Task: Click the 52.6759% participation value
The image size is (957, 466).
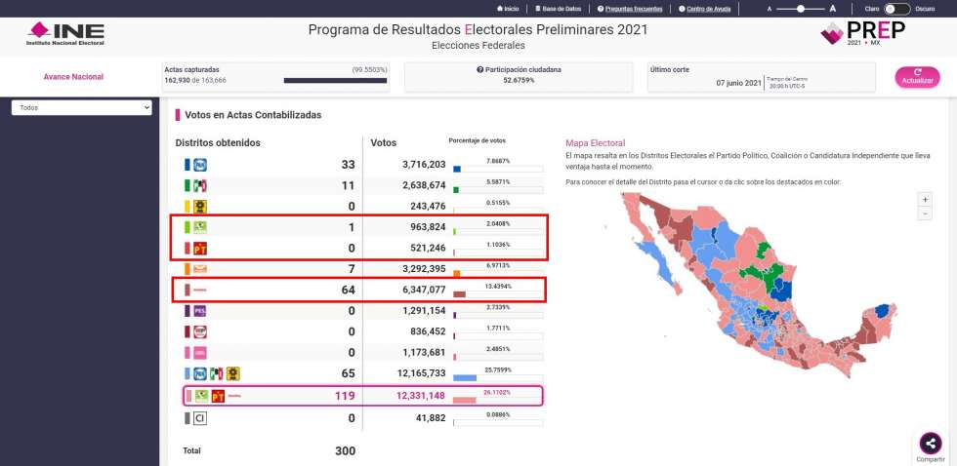Action: click(519, 80)
